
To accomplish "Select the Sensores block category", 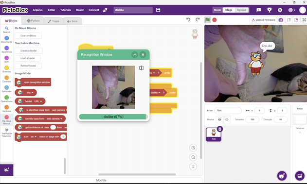I will click(7, 89).
